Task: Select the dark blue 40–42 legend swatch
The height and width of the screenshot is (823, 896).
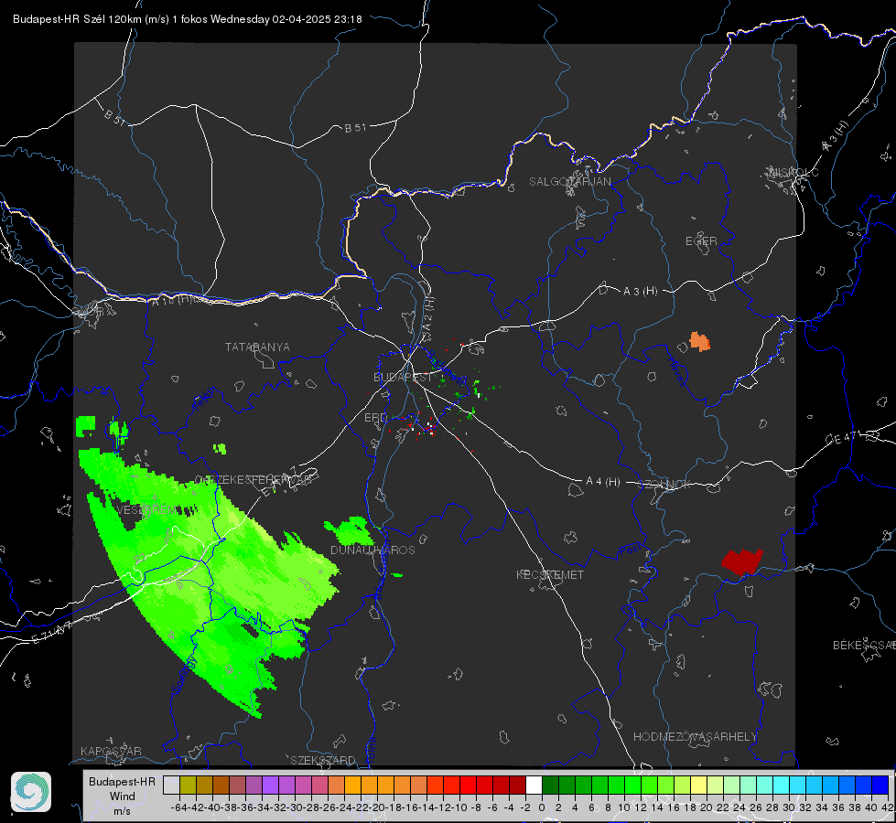Action: pos(880,785)
